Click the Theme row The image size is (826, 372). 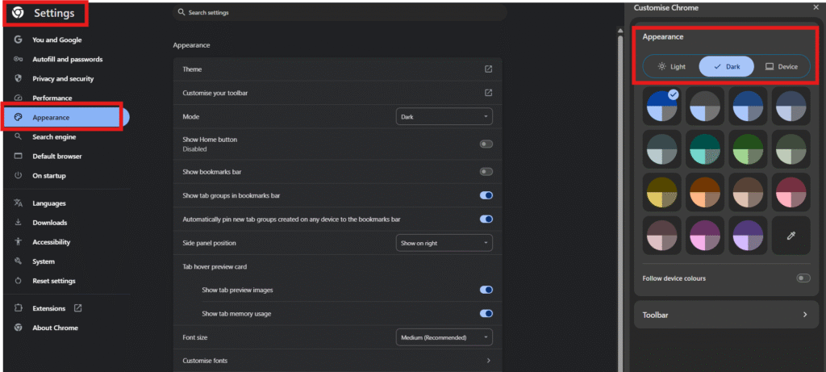[x=338, y=69]
